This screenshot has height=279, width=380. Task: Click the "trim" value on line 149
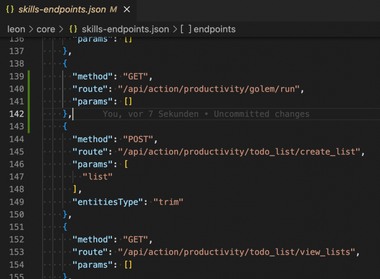[x=168, y=202]
